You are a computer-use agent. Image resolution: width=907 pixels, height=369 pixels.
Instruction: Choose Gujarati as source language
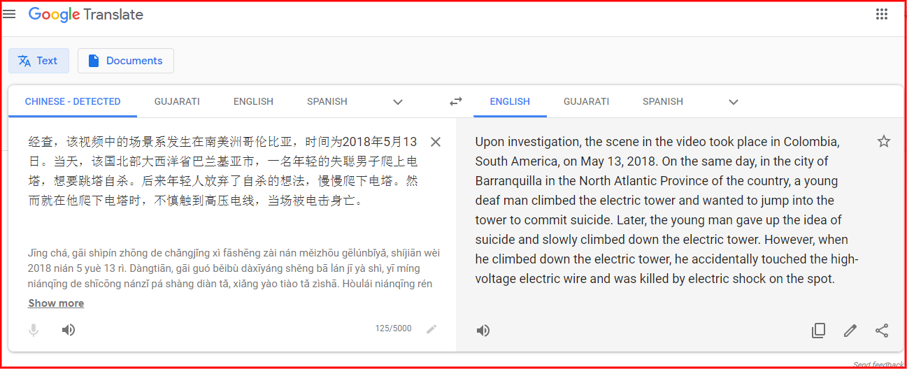(x=177, y=101)
